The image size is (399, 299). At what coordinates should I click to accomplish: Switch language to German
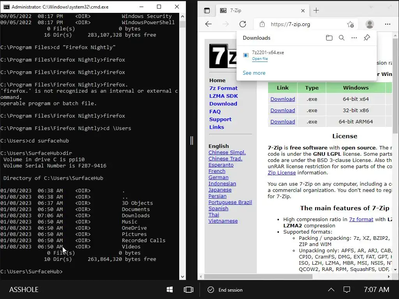(x=218, y=178)
